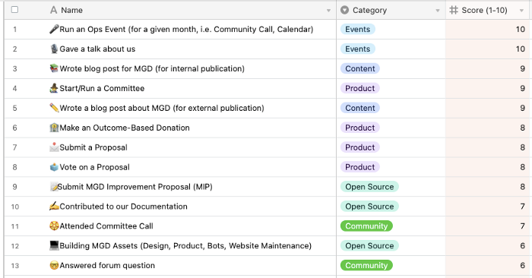
Task: Open the Name column dropdown arrow
Action: click(x=328, y=11)
